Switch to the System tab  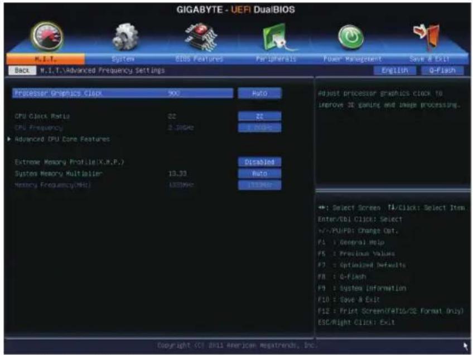[123, 59]
